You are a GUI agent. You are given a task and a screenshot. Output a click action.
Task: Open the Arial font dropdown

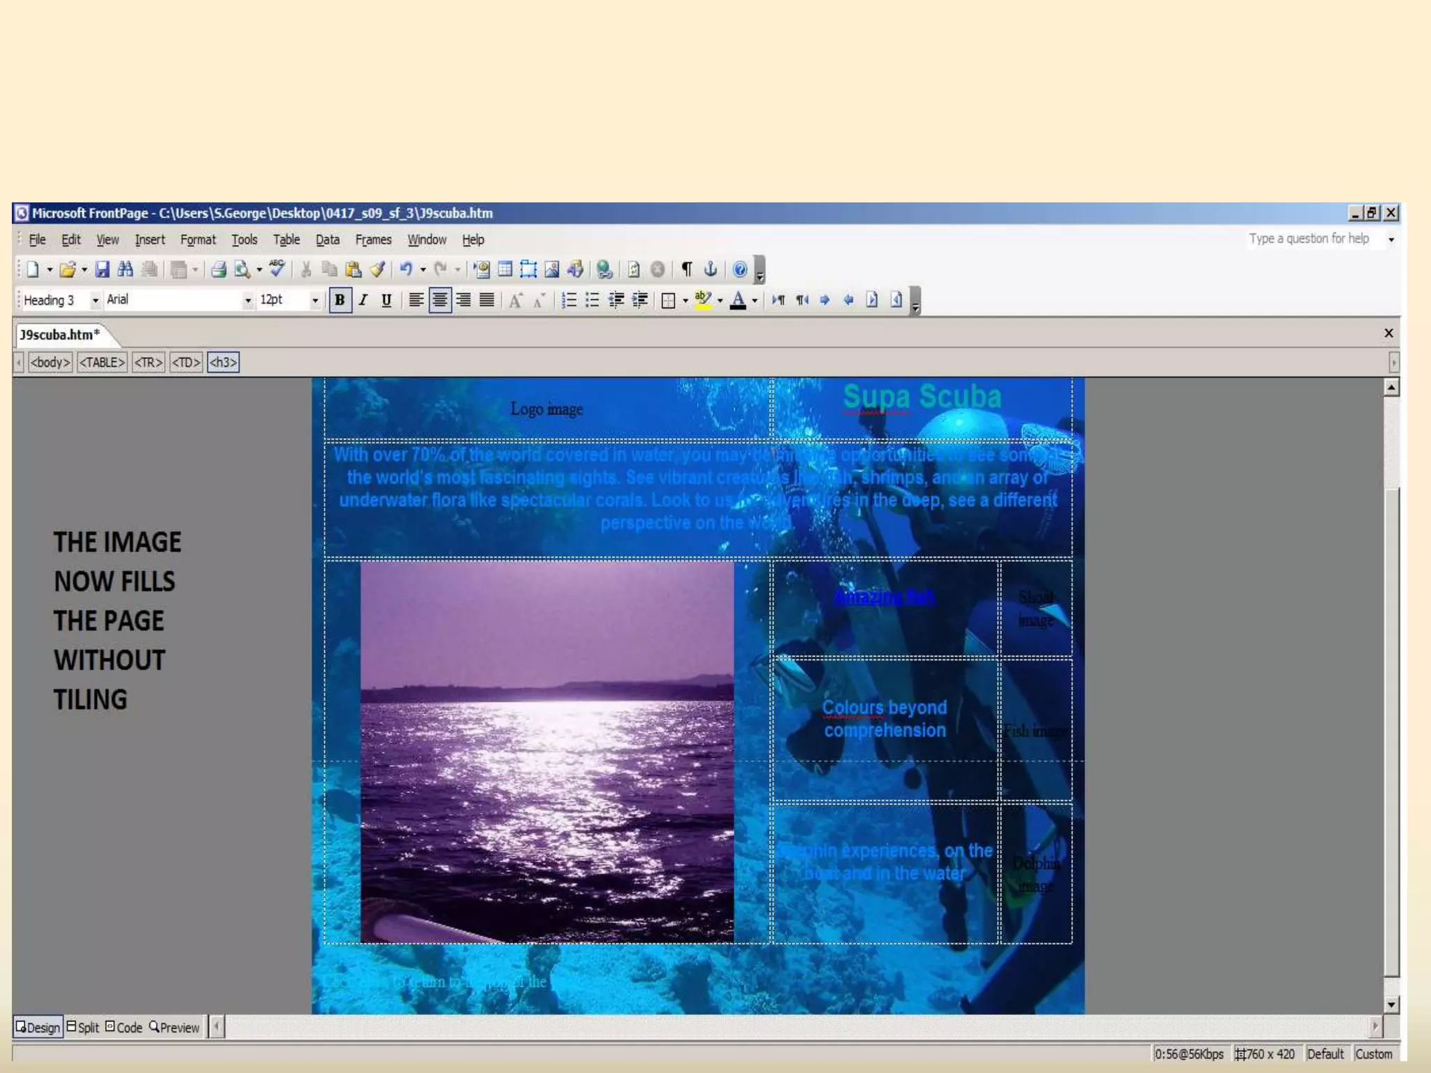pyautogui.click(x=247, y=300)
